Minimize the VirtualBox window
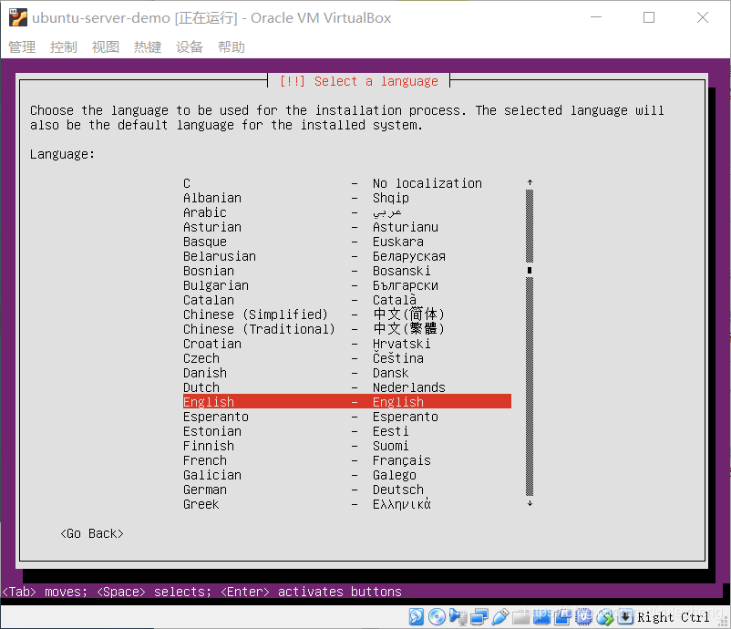The height and width of the screenshot is (629, 731). (596, 17)
